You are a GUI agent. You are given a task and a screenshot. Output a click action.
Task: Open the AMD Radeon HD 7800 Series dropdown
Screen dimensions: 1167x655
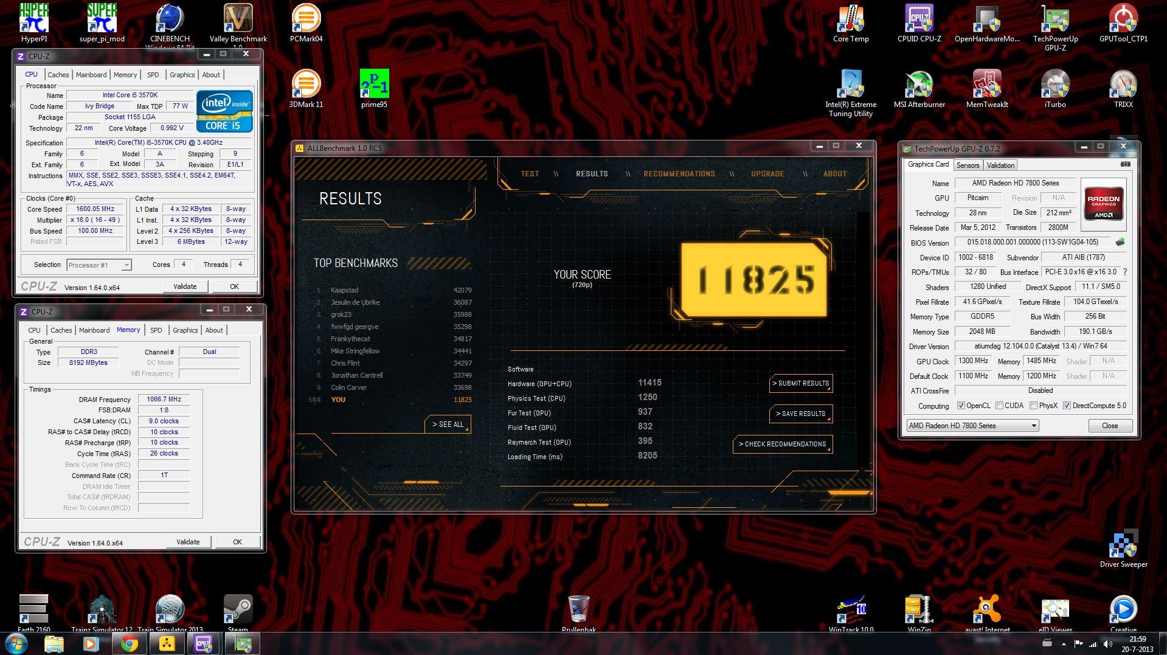972,426
